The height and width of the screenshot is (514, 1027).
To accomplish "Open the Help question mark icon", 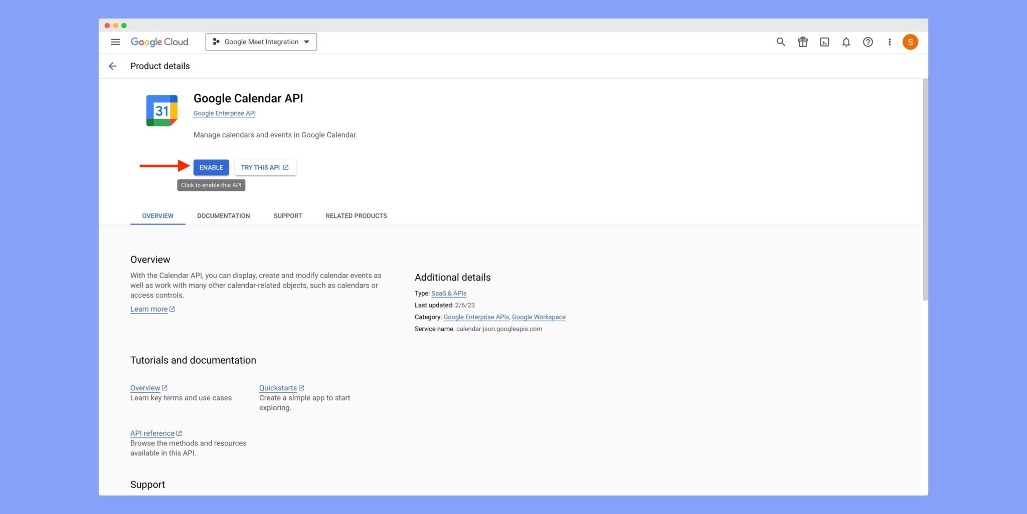I will [x=868, y=42].
